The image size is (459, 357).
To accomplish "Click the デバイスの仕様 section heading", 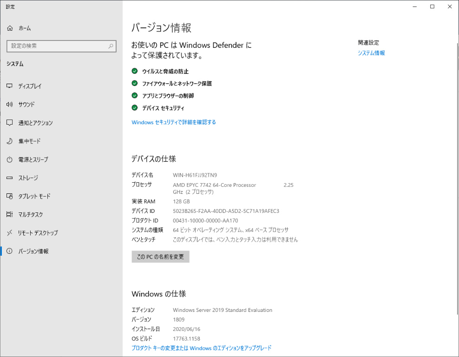I will click(x=154, y=159).
